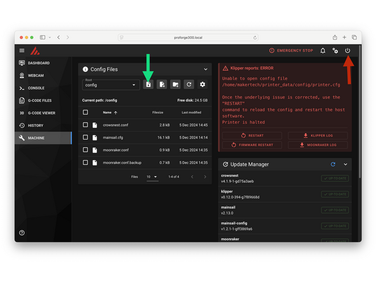
Task: Refresh the Update Manager
Action: [x=333, y=164]
